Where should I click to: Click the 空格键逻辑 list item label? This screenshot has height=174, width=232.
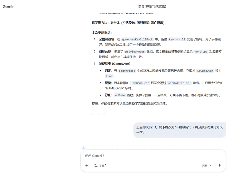coord(106,39)
